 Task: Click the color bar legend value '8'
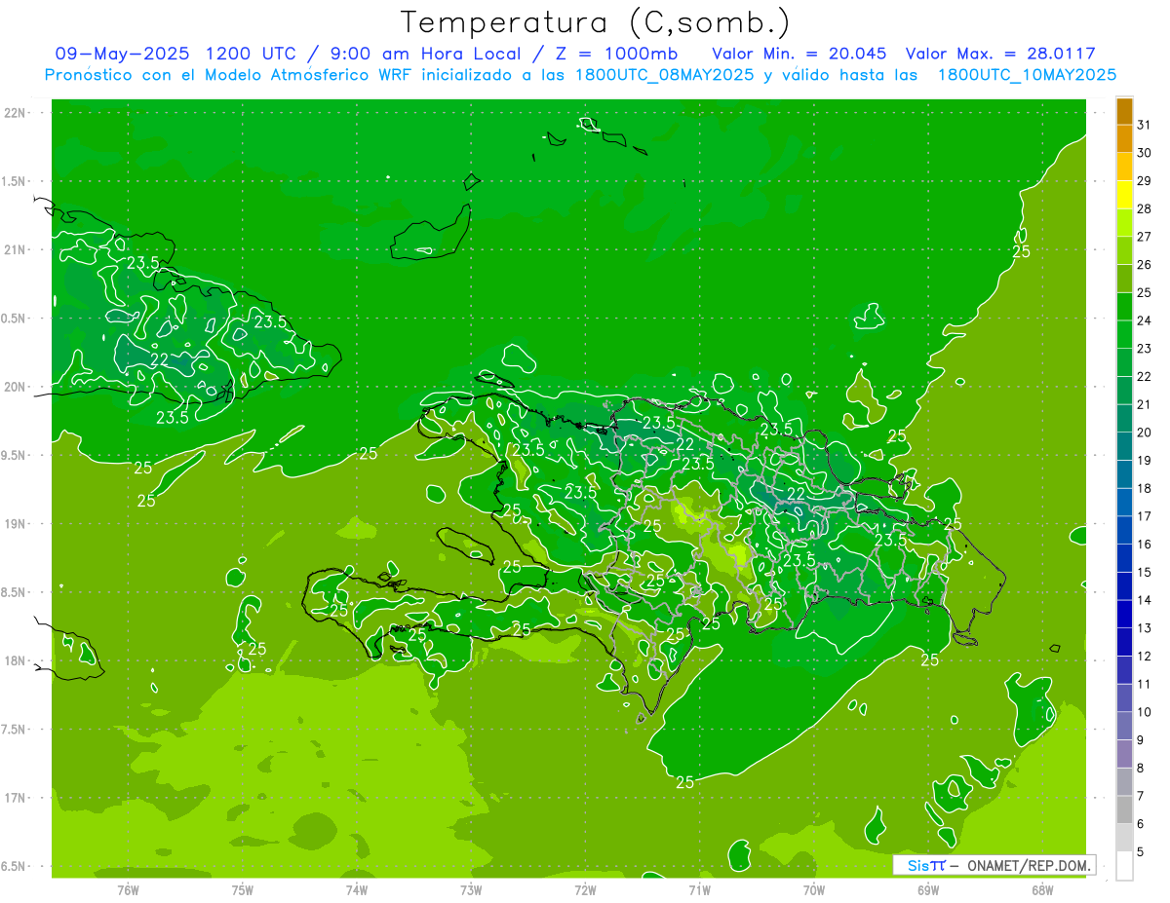pyautogui.click(x=1141, y=768)
